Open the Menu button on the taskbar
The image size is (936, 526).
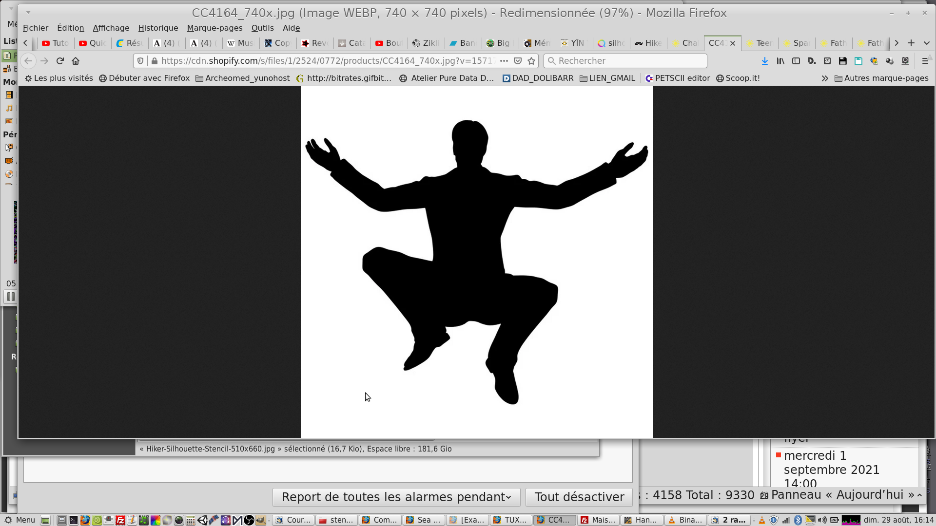pos(20,520)
